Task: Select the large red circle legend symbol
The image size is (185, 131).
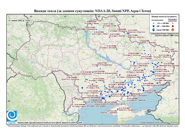Action: 173,26
